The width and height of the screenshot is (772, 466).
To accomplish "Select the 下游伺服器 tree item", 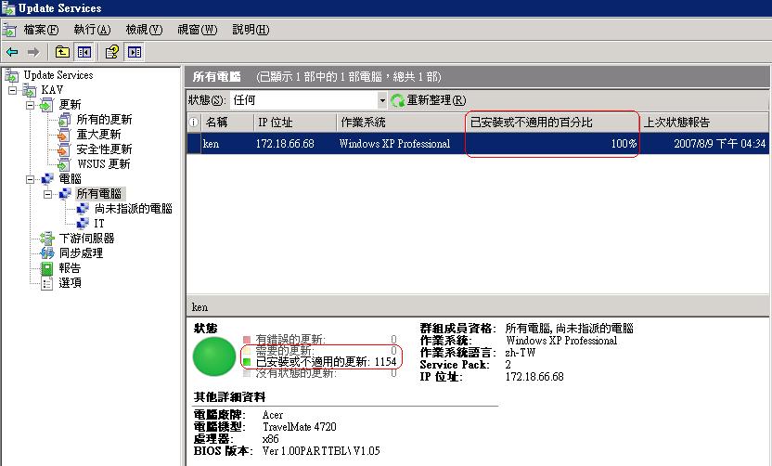I will point(86,239).
